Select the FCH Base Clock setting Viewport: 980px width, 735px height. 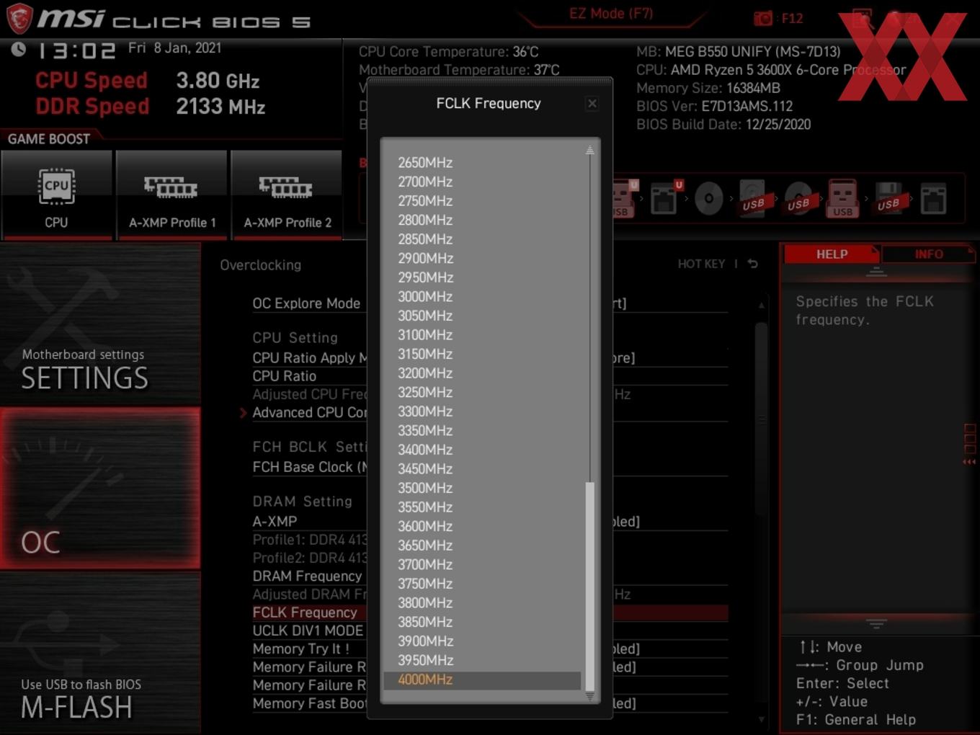coord(310,467)
